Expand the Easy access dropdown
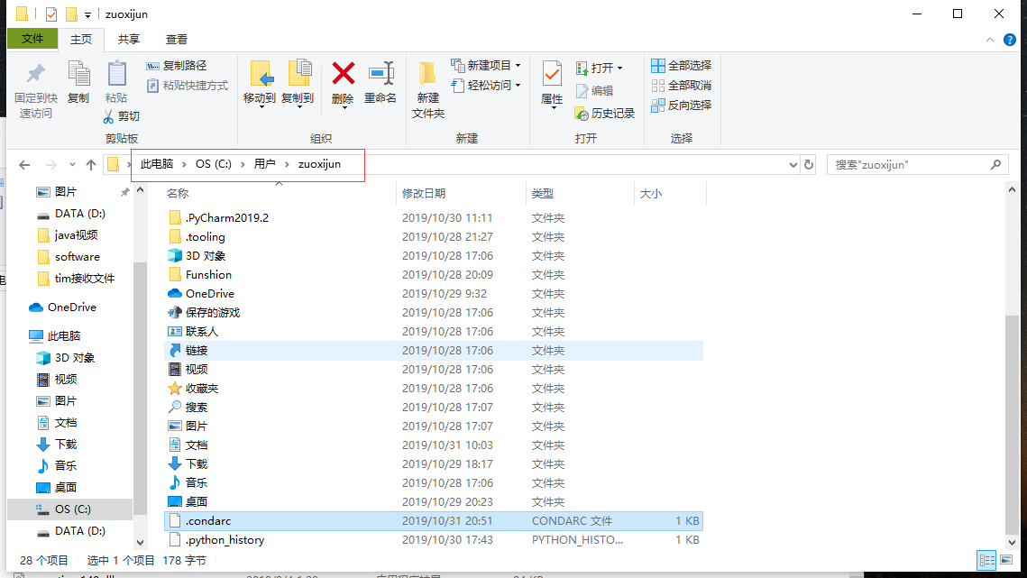Viewport: 1027px width, 578px height. (518, 85)
